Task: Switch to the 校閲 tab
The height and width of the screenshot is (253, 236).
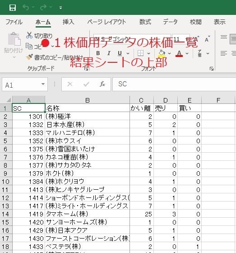Action: click(x=196, y=22)
